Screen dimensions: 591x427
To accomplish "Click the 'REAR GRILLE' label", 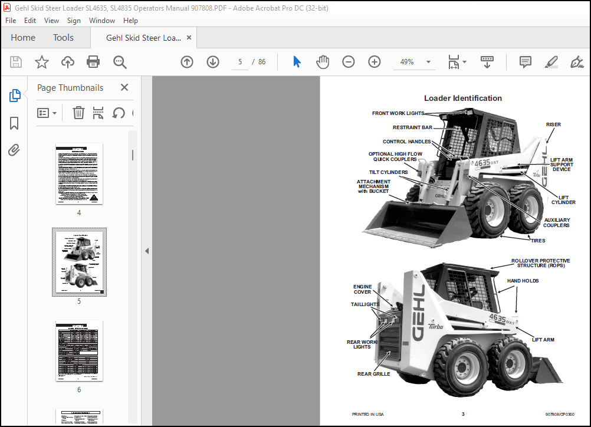I will [x=373, y=374].
